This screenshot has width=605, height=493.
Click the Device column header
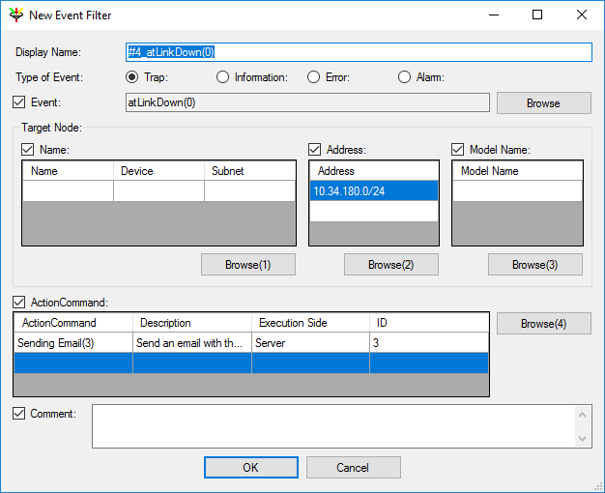click(x=158, y=171)
